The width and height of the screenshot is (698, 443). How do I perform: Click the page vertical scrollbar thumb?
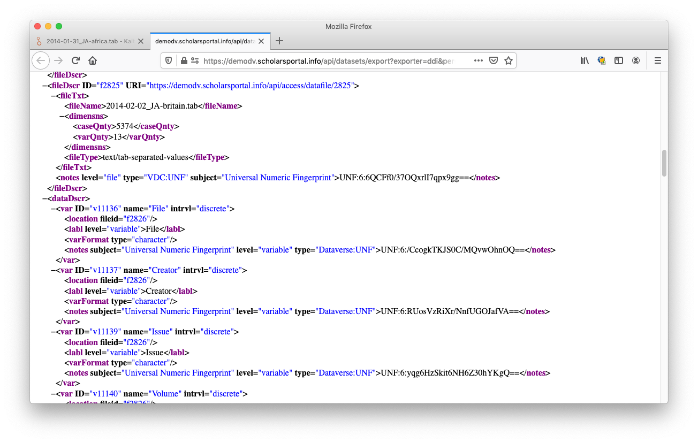point(664,163)
